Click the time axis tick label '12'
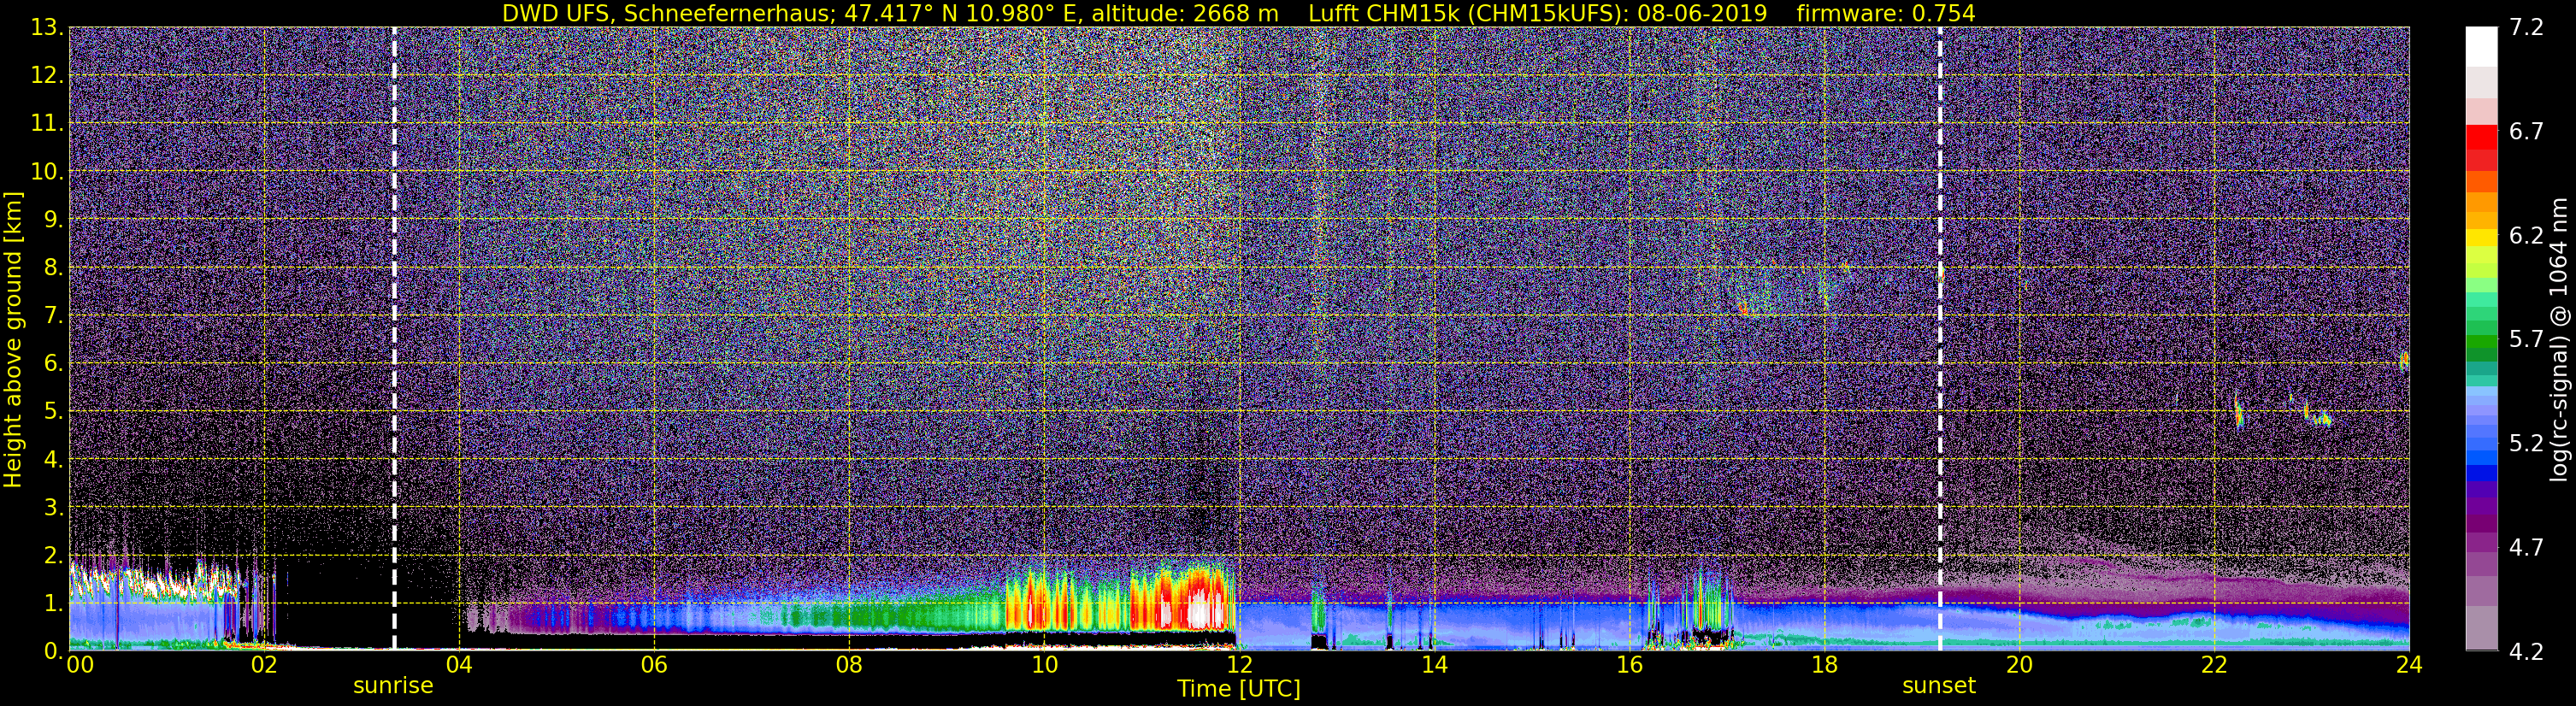Screen dimensions: 2576x706 (x=1239, y=666)
